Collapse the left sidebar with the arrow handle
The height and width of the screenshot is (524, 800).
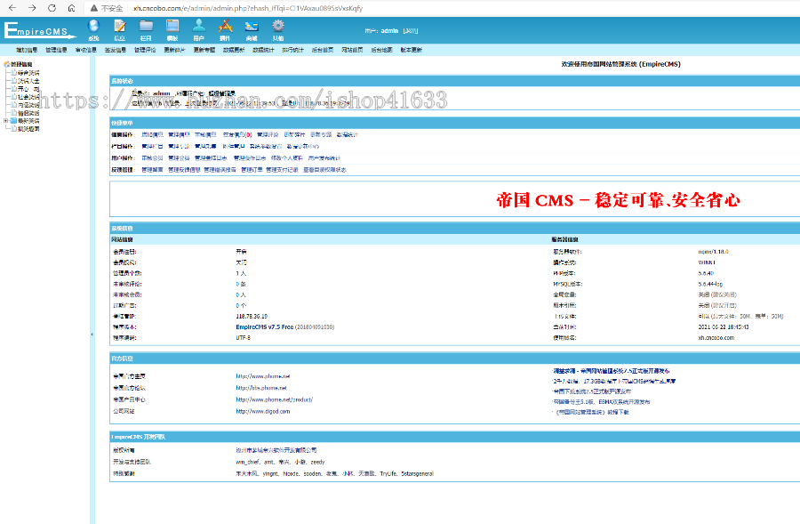[92, 335]
